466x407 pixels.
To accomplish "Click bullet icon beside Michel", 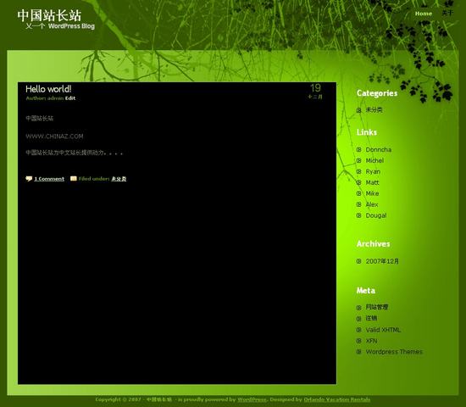I will (x=358, y=160).
